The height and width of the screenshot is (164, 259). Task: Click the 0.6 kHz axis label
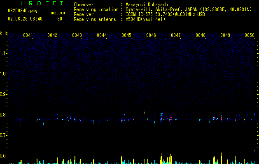tap(4, 156)
